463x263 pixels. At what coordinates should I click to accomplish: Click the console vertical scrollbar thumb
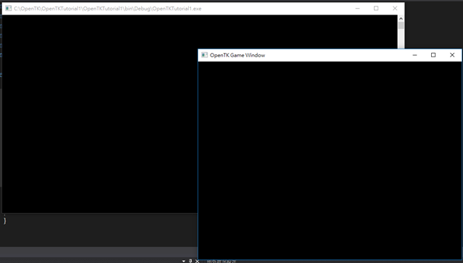[x=401, y=25]
